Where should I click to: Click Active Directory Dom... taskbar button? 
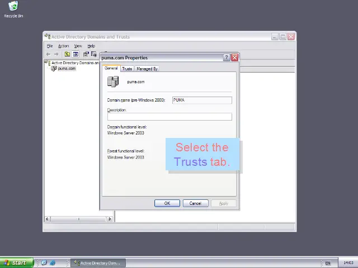[98, 263]
